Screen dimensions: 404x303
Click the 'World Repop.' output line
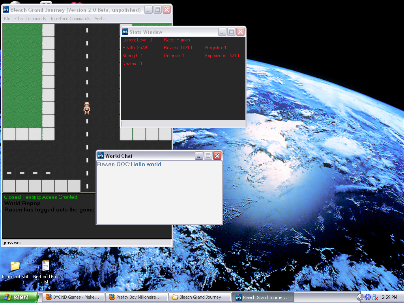coord(23,203)
